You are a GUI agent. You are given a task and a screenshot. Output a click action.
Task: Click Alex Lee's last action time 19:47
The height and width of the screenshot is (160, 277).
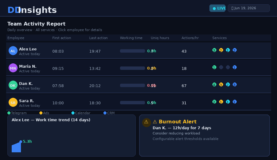[x=95, y=51]
